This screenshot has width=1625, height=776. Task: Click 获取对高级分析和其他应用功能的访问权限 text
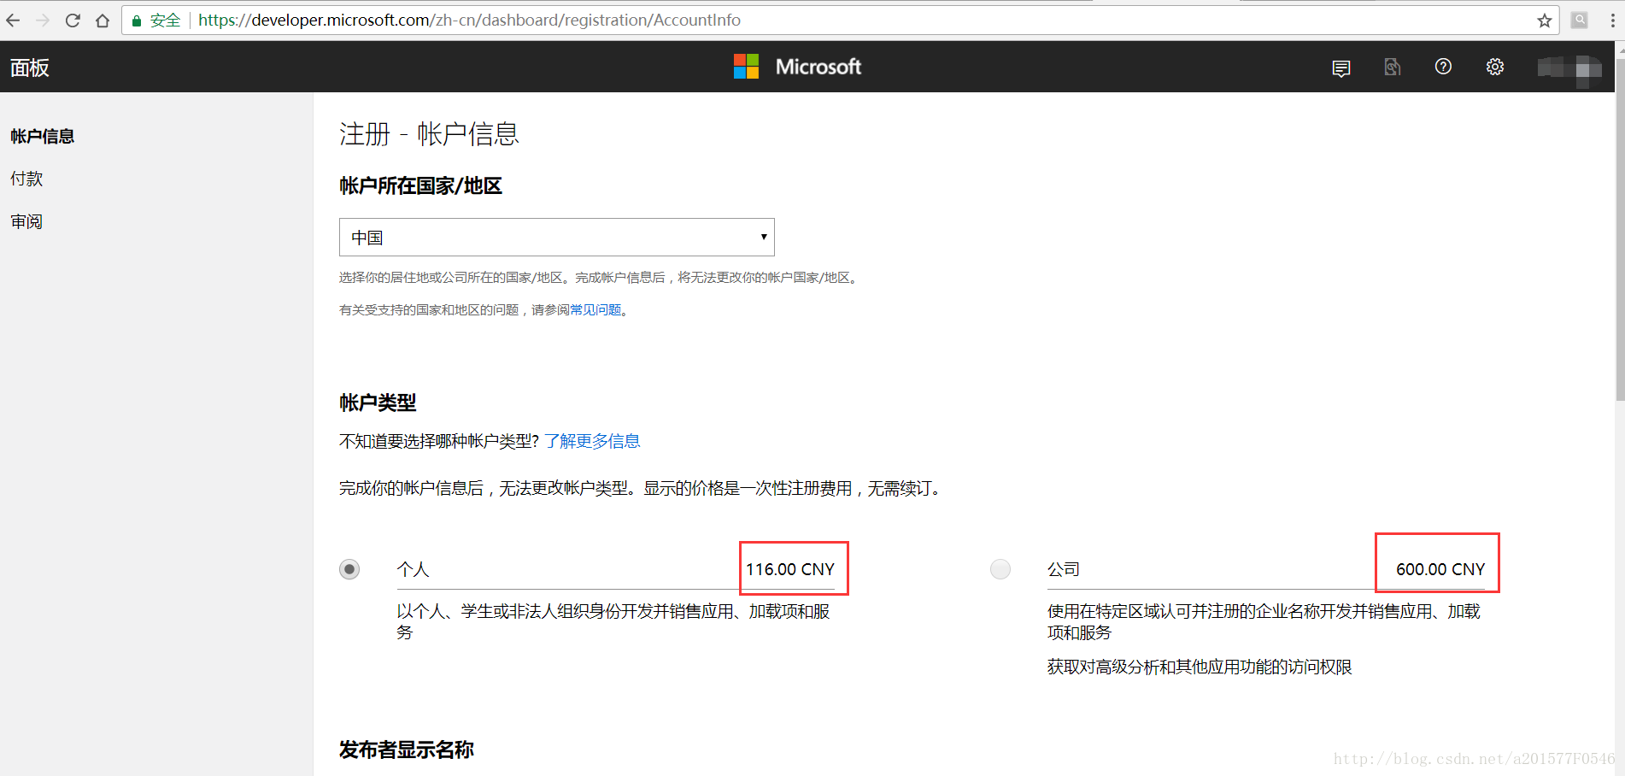point(1200,667)
